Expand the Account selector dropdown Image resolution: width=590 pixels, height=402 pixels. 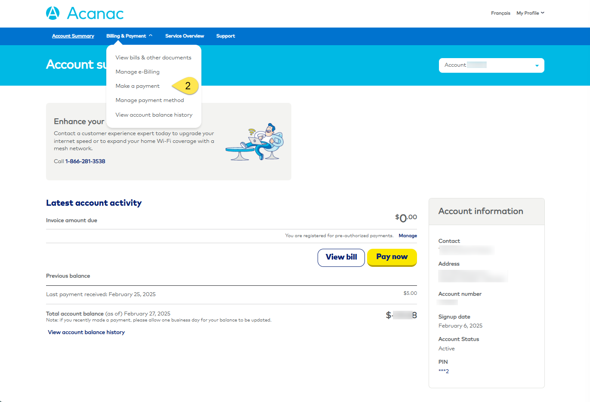tap(491, 65)
